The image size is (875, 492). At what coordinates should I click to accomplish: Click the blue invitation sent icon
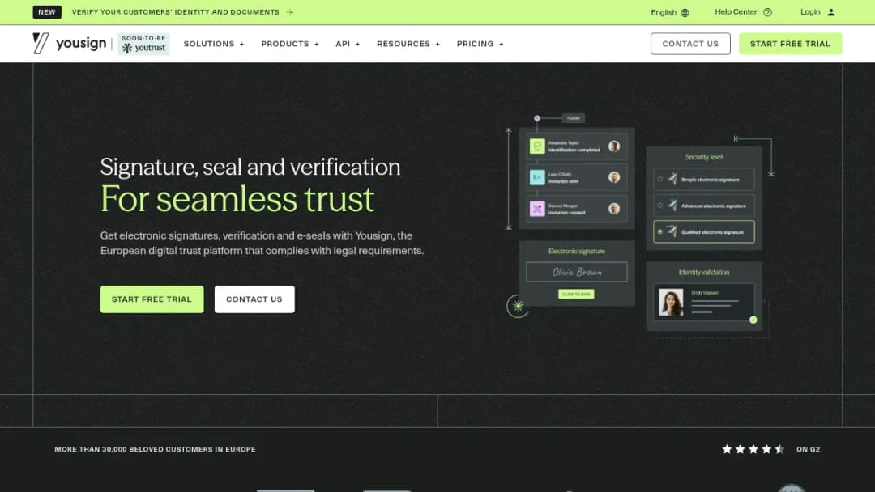click(537, 177)
